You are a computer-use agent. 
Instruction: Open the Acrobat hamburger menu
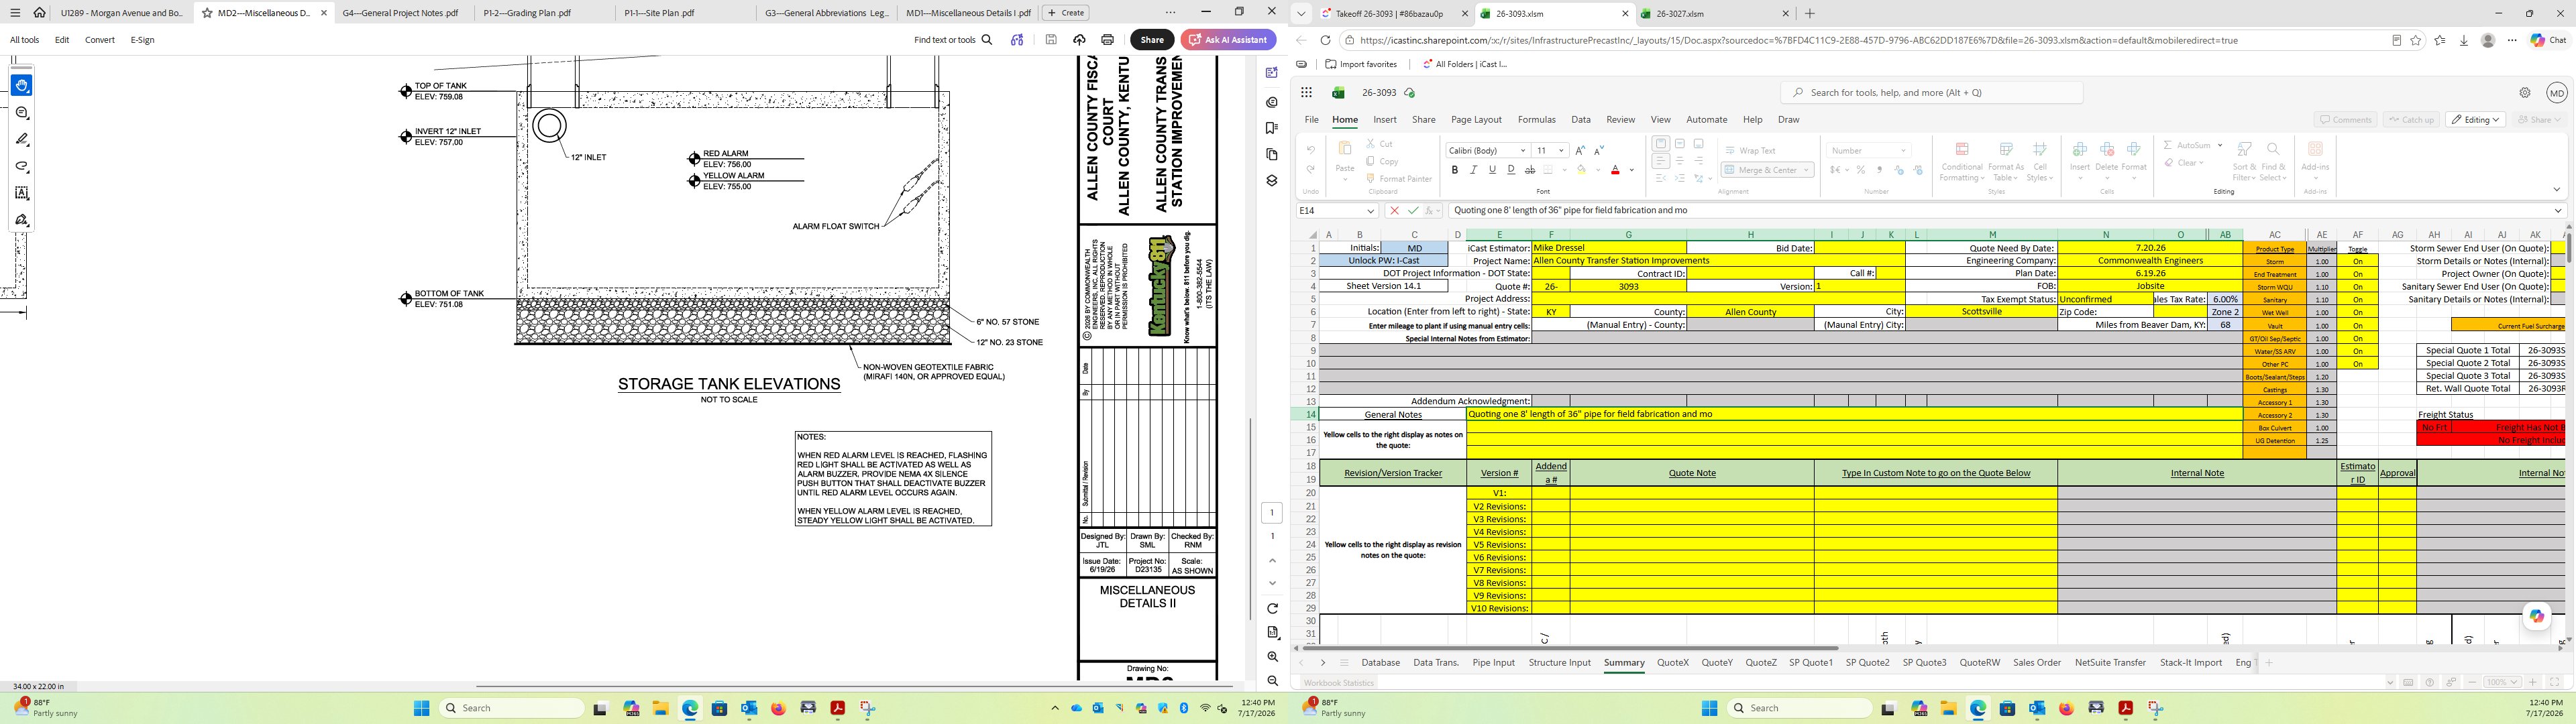(15, 13)
